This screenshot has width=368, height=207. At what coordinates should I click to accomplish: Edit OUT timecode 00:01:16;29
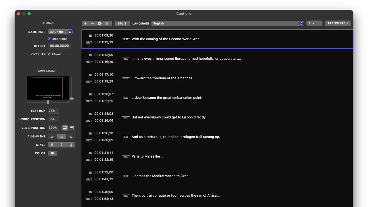[x=104, y=62]
